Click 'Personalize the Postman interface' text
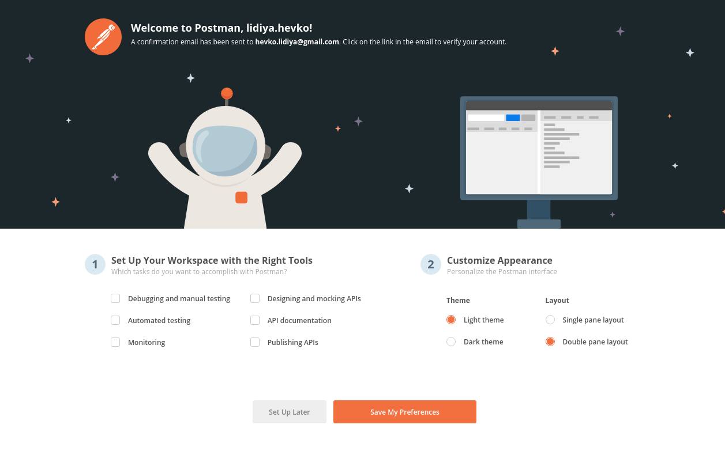725x474 pixels. 502,271
